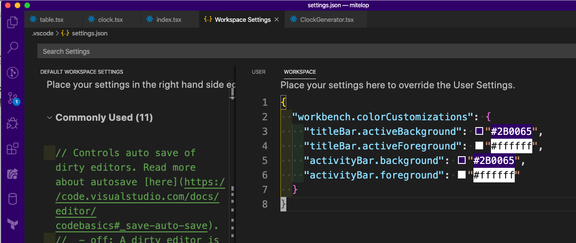Switch to ClockGenerator.tsx tab
Viewport: 576px width, 243px height.
click(326, 19)
